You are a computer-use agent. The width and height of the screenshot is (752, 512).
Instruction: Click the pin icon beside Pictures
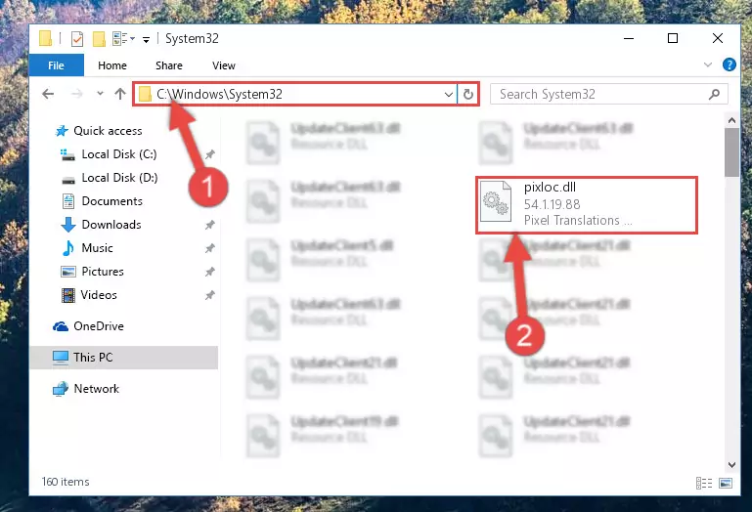pos(209,272)
